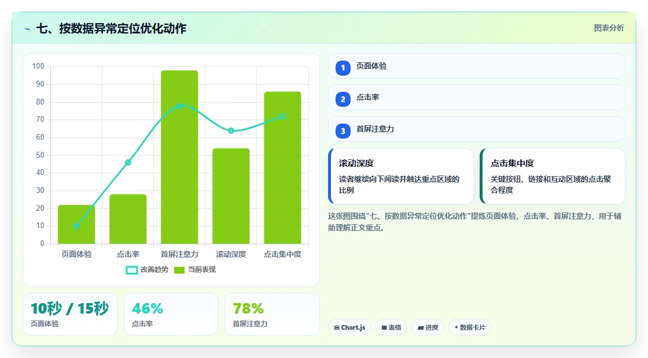Click the green 当前表现 legend swatch
This screenshot has height=358, width=648.
tap(179, 270)
